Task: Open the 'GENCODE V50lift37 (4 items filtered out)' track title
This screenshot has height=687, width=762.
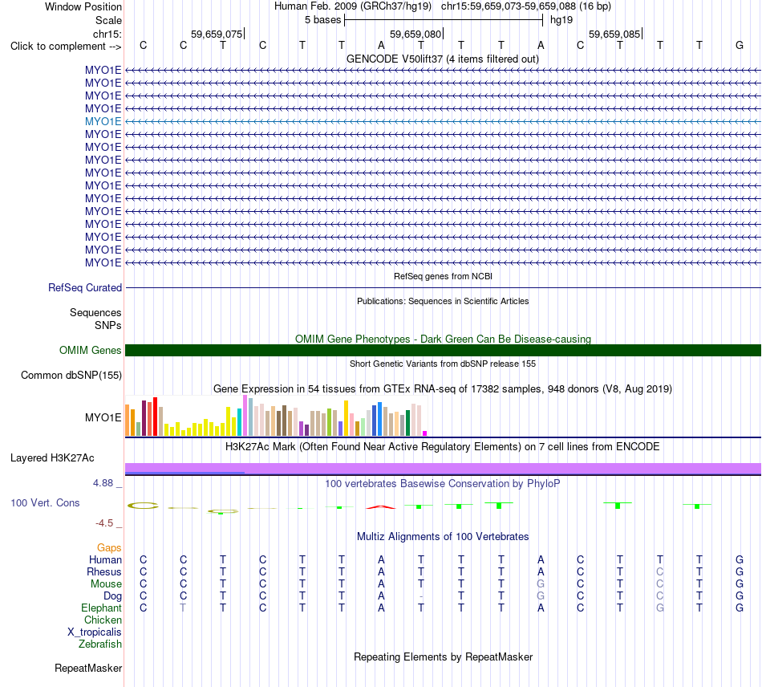Action: tap(442, 59)
